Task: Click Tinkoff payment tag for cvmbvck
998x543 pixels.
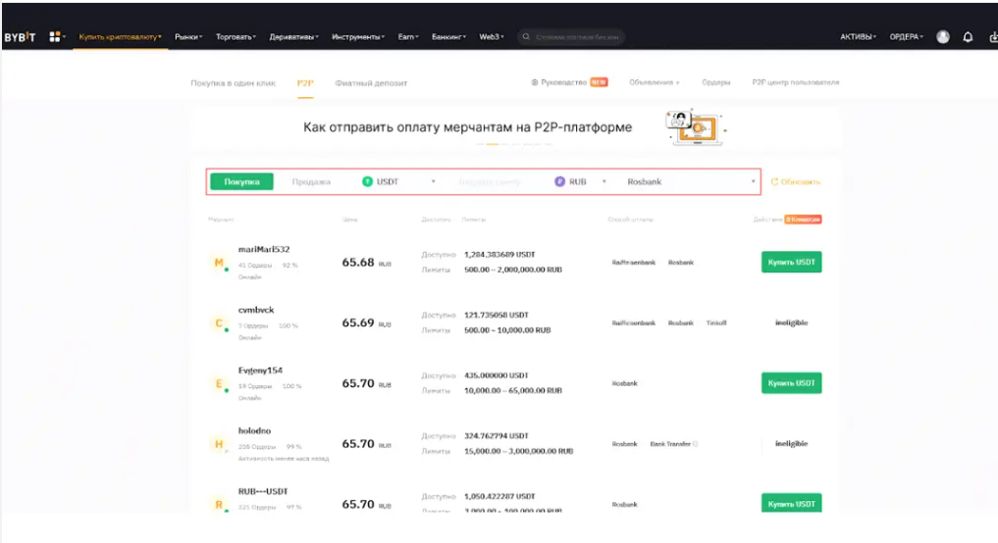Action: click(x=716, y=323)
